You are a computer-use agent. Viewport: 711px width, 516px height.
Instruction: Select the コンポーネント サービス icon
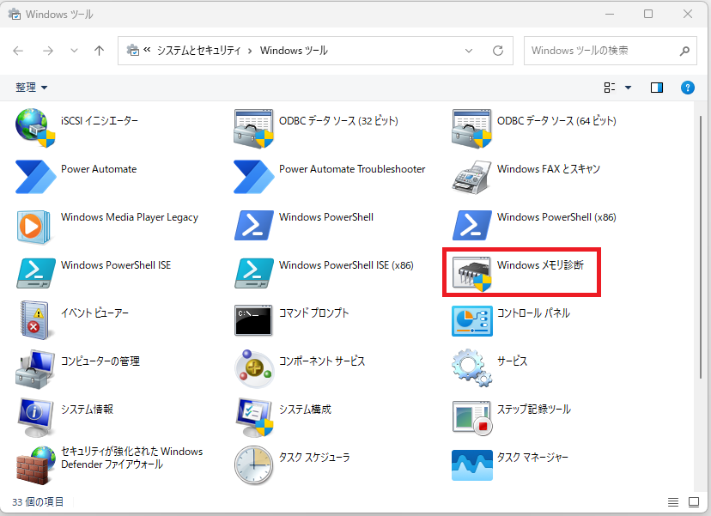coord(254,368)
